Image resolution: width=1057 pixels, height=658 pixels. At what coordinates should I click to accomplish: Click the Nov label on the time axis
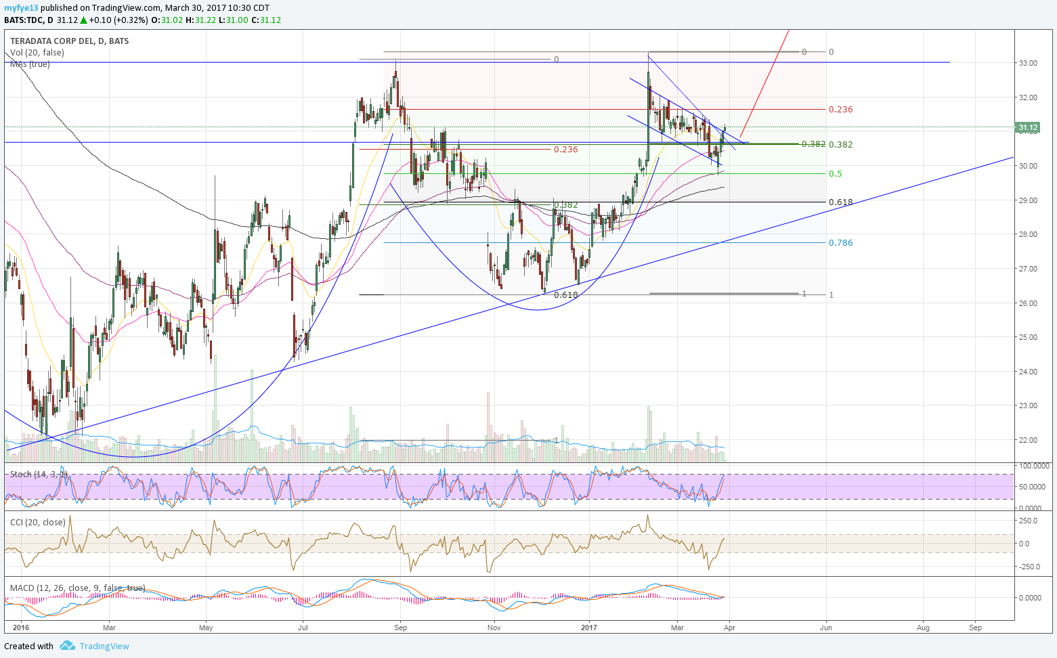494,628
